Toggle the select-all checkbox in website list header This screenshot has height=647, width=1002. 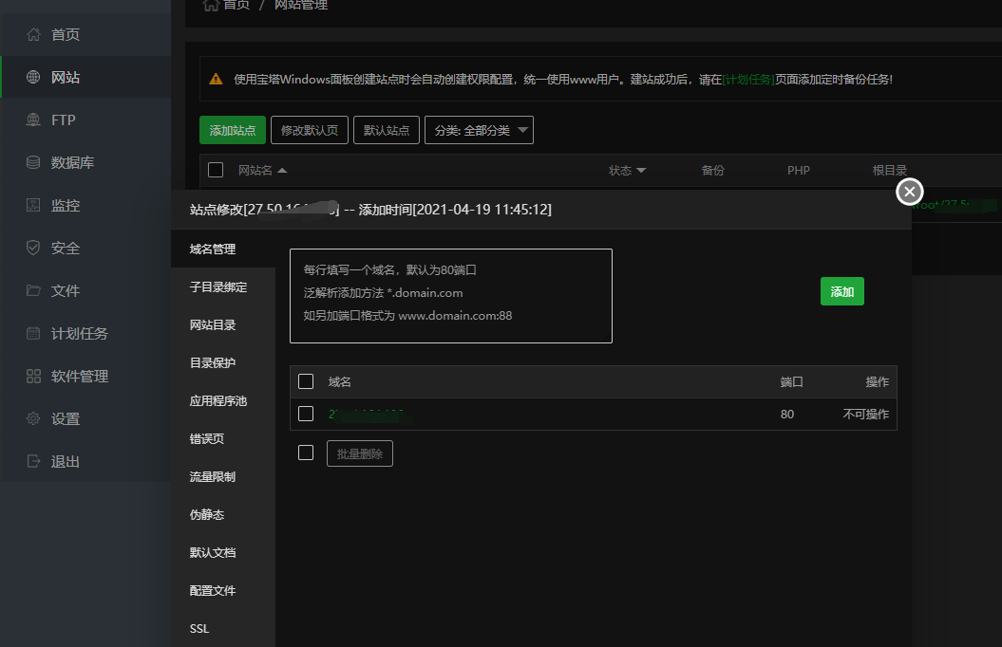point(216,170)
